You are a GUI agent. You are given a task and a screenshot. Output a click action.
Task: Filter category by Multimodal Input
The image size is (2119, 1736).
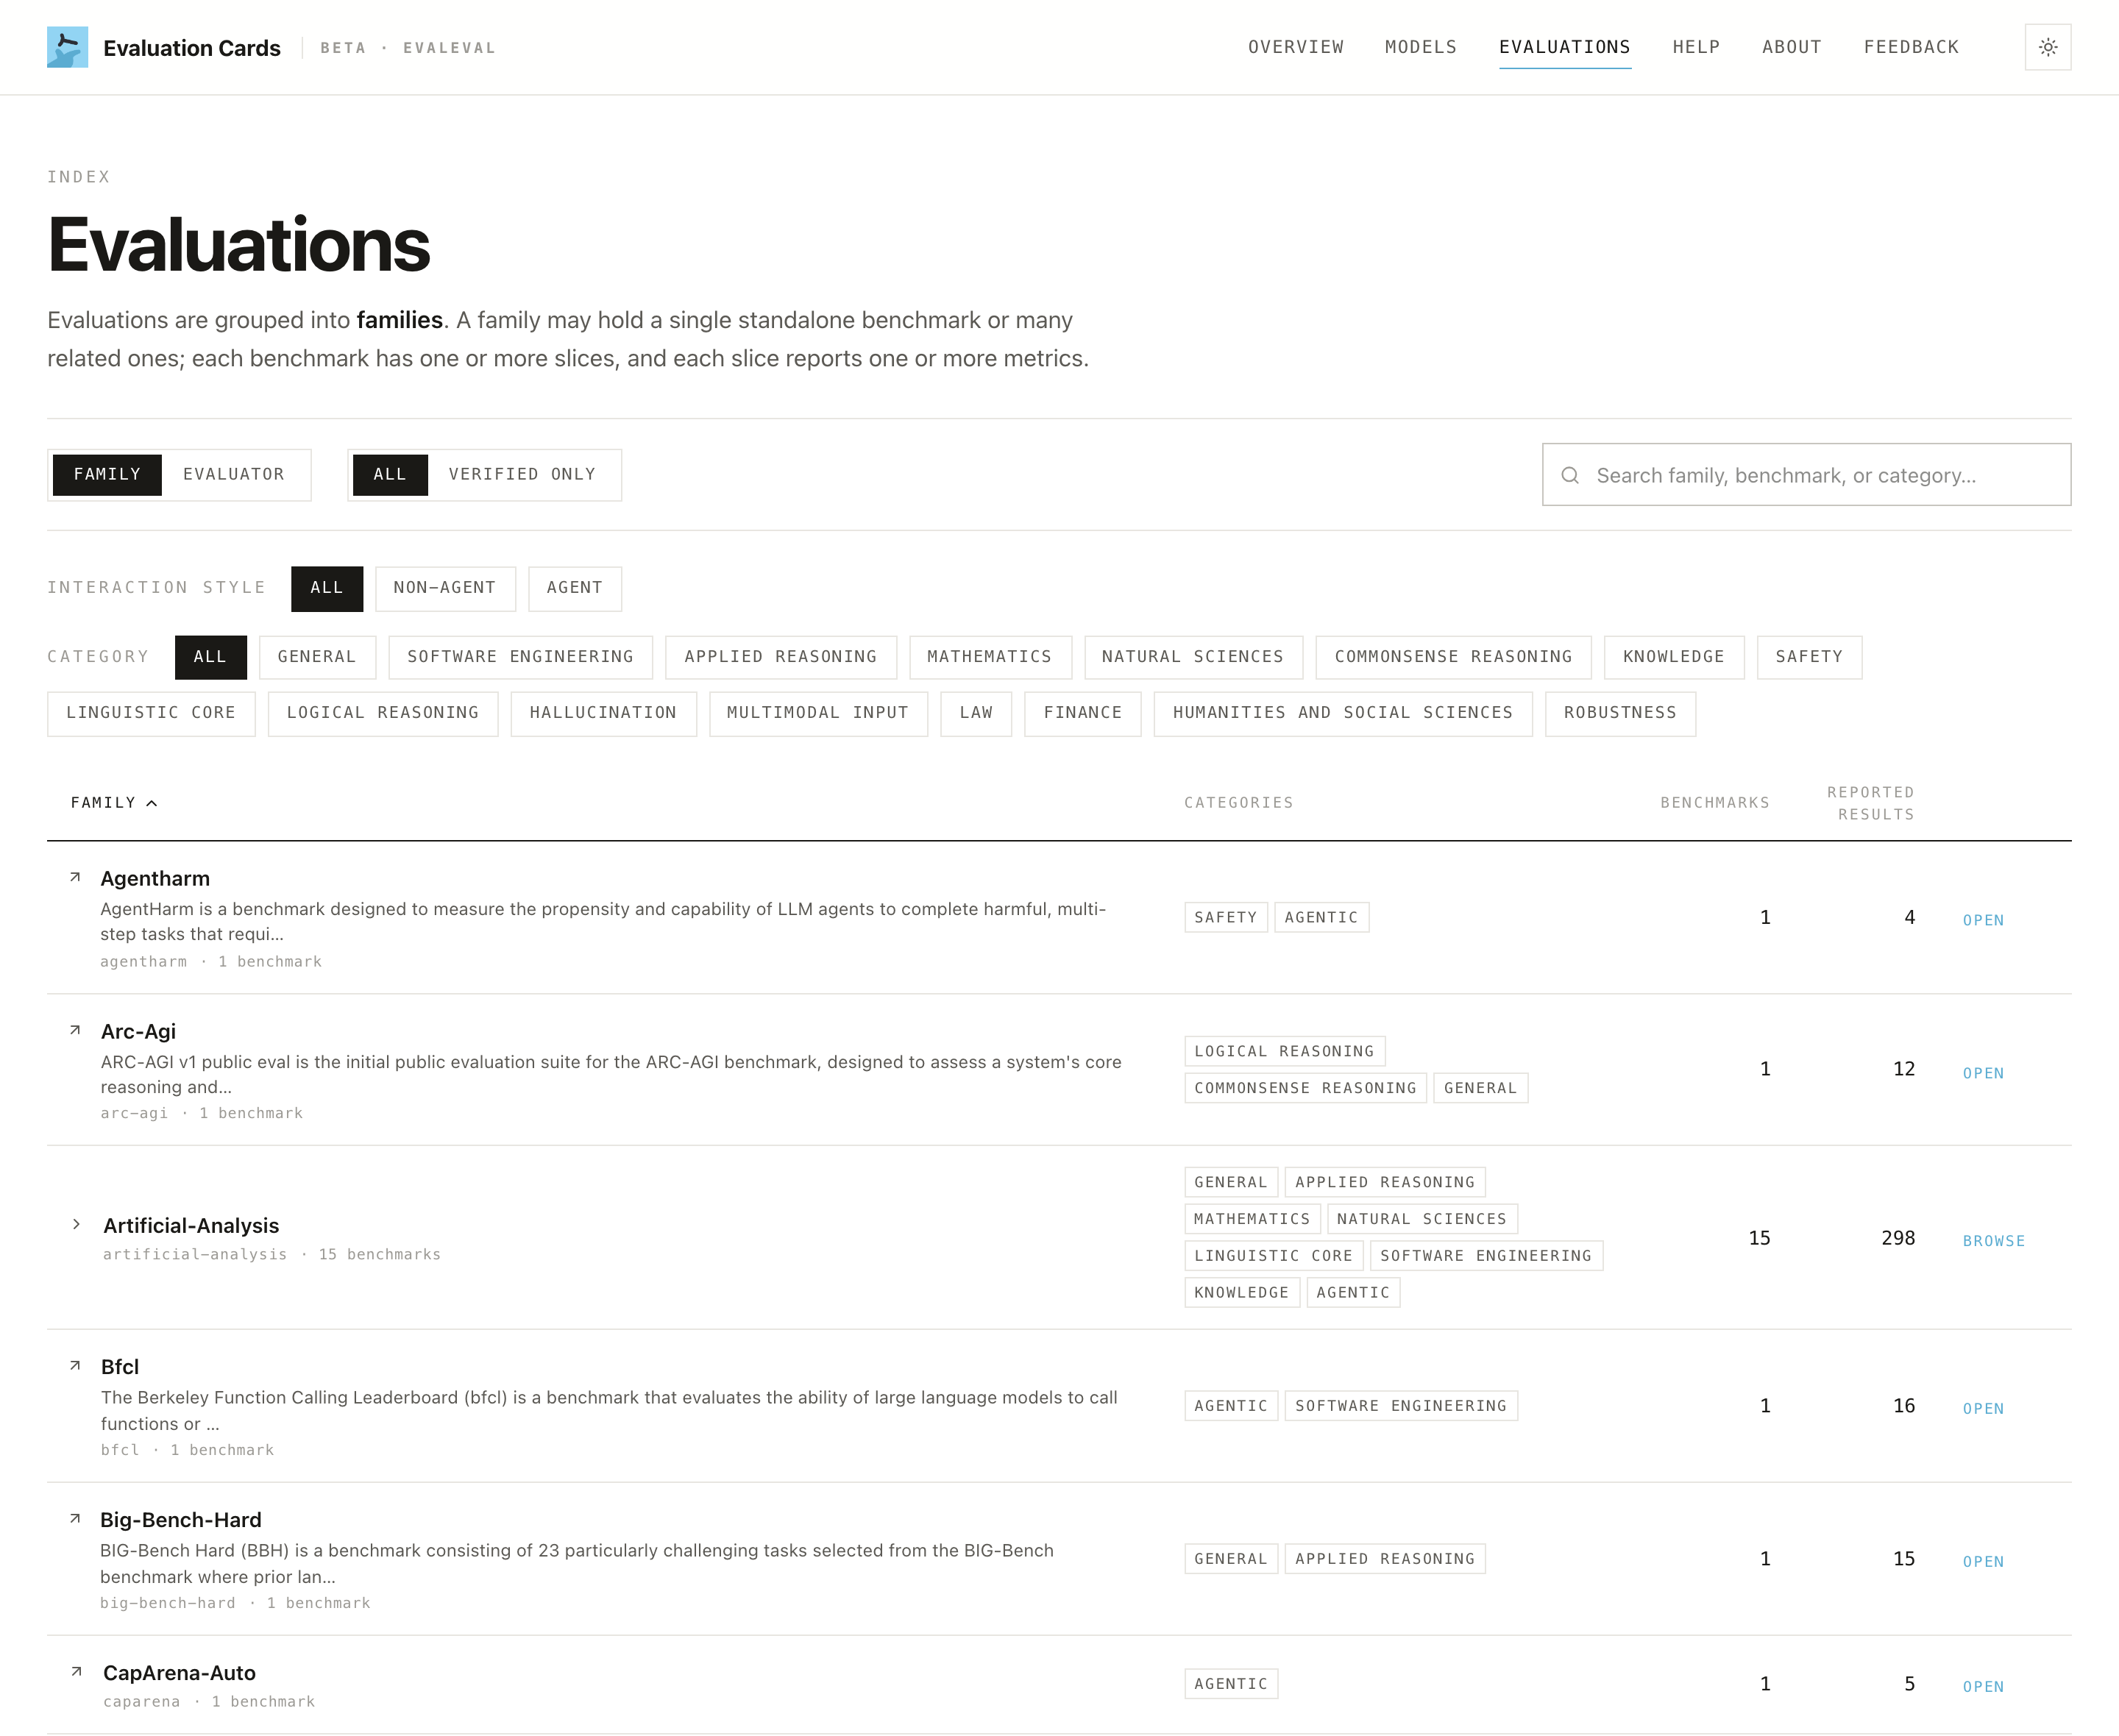818,713
